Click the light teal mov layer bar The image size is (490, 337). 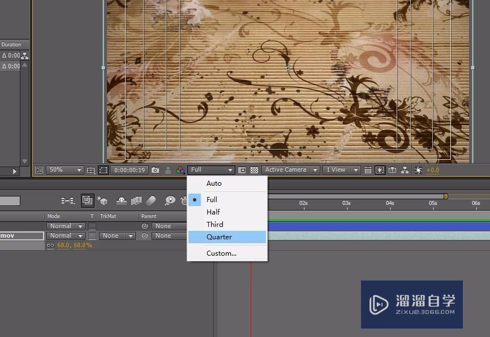[379, 236]
